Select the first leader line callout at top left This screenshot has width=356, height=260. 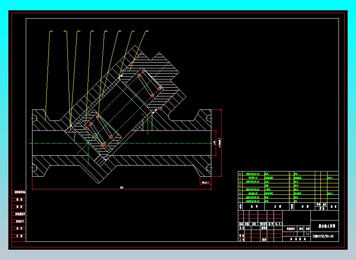[x=50, y=30]
